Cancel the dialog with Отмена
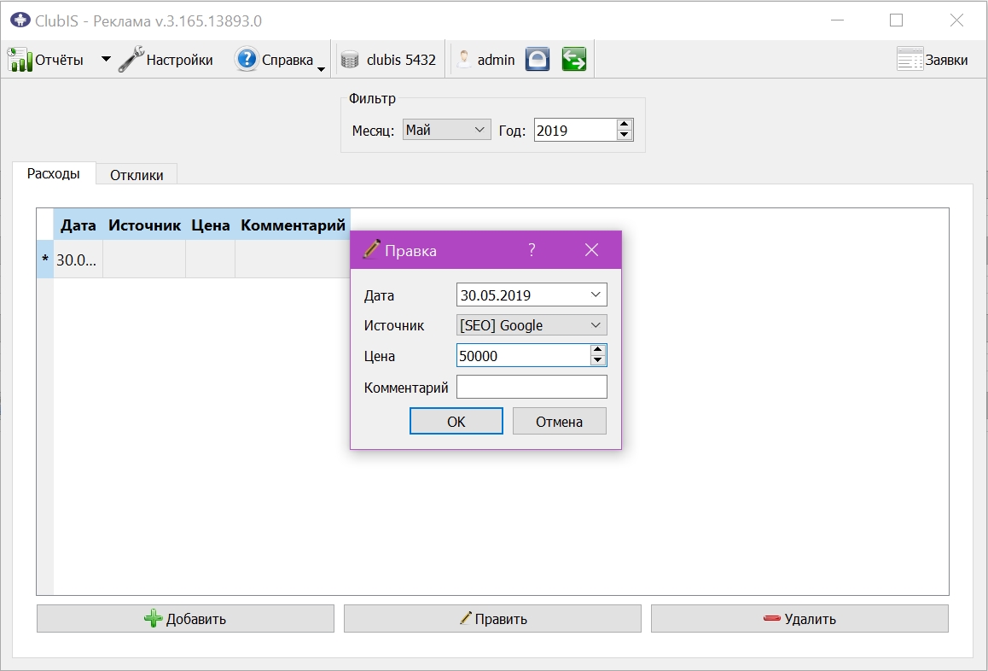 pos(560,421)
